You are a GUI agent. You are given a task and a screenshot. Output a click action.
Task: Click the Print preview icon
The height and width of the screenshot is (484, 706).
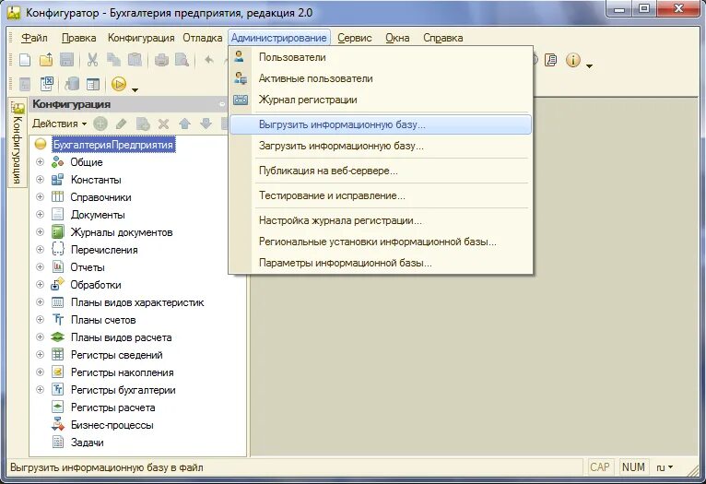(x=182, y=60)
